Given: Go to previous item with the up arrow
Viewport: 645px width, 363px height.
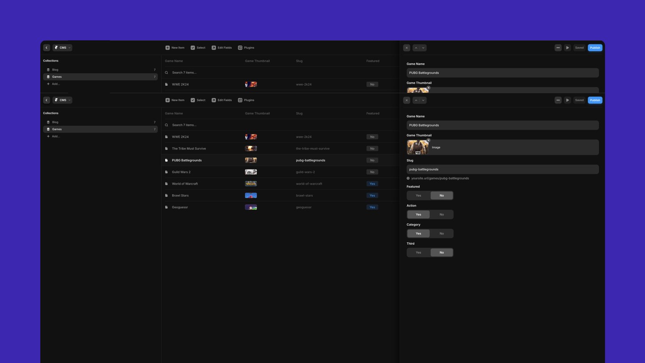Looking at the screenshot, I should coord(416,100).
